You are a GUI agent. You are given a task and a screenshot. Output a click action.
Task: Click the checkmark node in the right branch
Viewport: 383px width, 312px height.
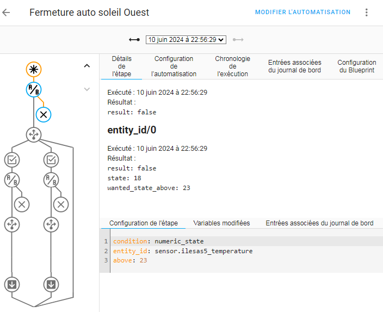(51, 160)
